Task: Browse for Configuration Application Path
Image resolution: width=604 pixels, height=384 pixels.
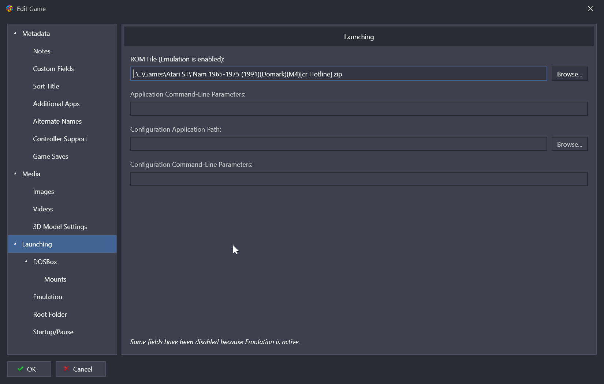Action: pos(569,144)
